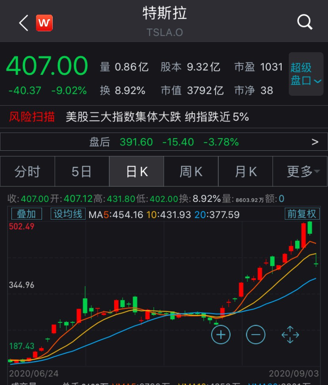
Task: Tap the 市净 38 P/B ratio
Action: click(254, 90)
